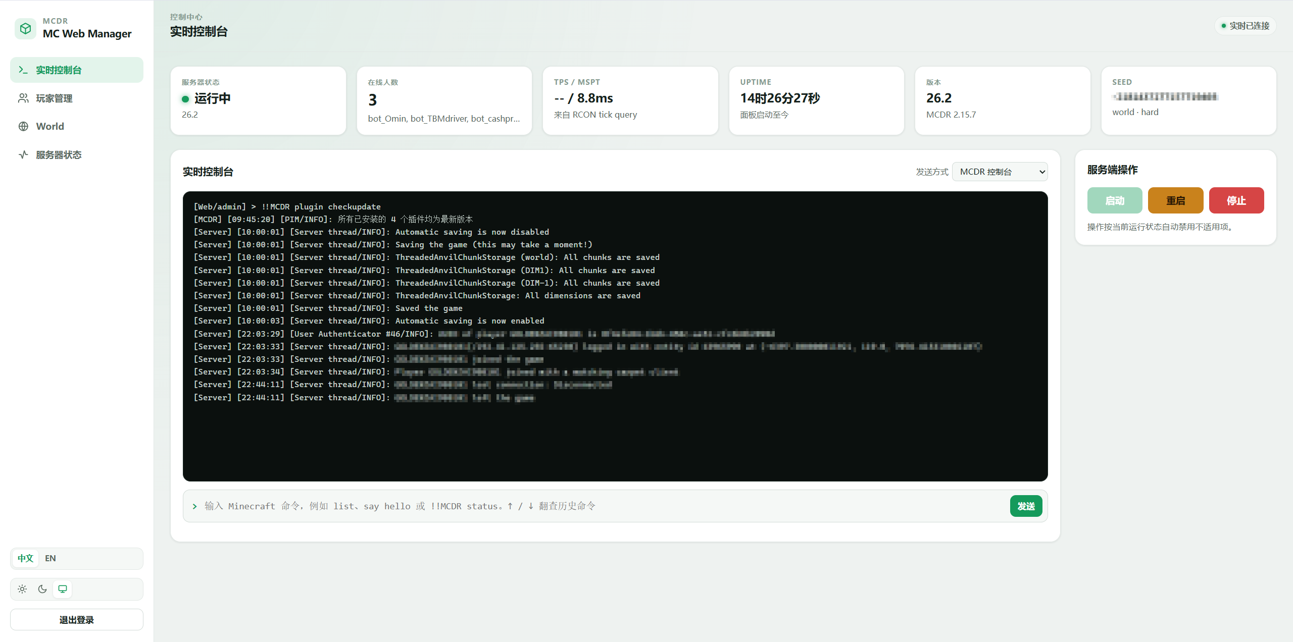Image resolution: width=1293 pixels, height=642 pixels.
Task: Click the green running status dot
Action: (x=185, y=99)
